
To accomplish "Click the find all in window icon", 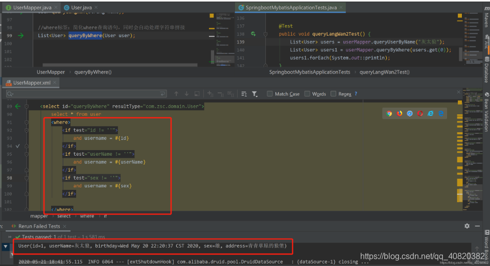I will [x=197, y=94].
